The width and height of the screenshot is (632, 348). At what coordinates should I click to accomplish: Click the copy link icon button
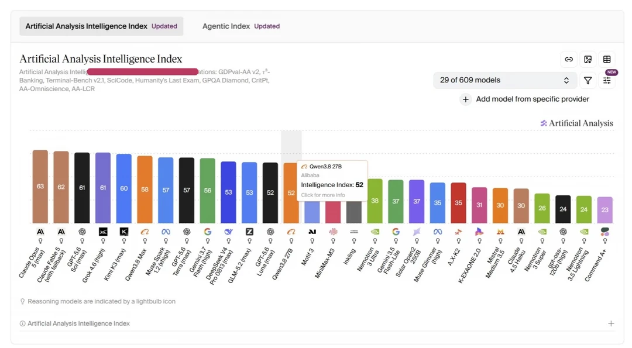(x=569, y=59)
